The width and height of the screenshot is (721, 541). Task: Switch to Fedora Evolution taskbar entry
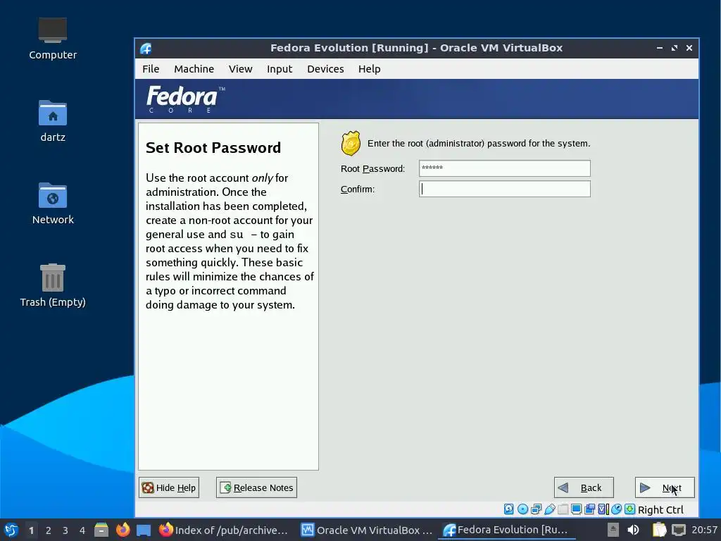click(x=507, y=530)
